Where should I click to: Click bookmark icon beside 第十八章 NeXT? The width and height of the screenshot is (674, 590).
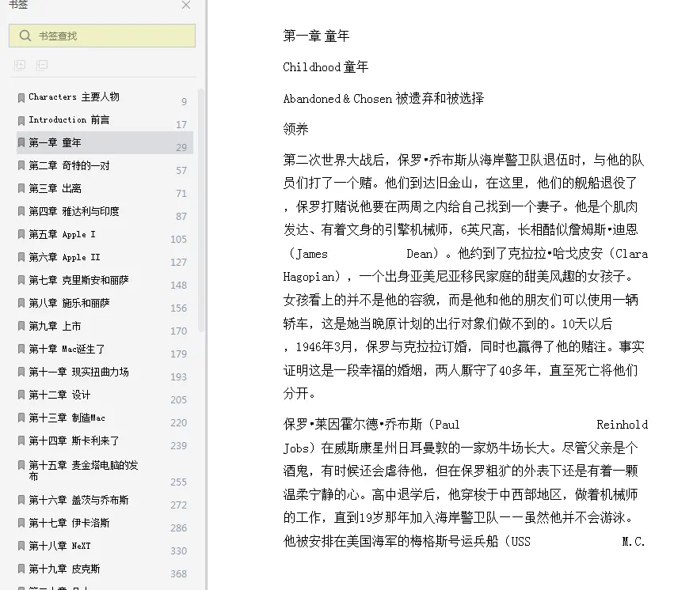tap(21, 546)
